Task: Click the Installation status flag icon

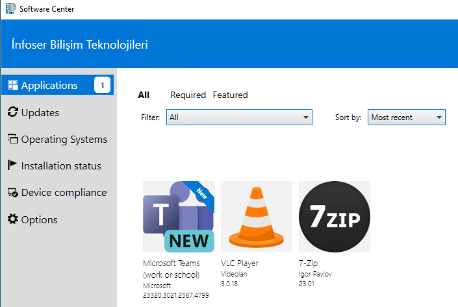Action: tap(12, 166)
